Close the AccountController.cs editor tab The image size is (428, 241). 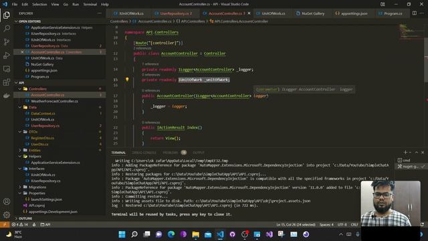coord(249,13)
